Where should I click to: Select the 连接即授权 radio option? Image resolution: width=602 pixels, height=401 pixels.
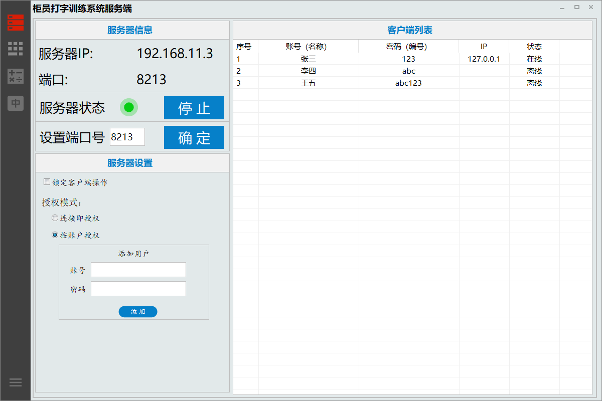pos(55,218)
